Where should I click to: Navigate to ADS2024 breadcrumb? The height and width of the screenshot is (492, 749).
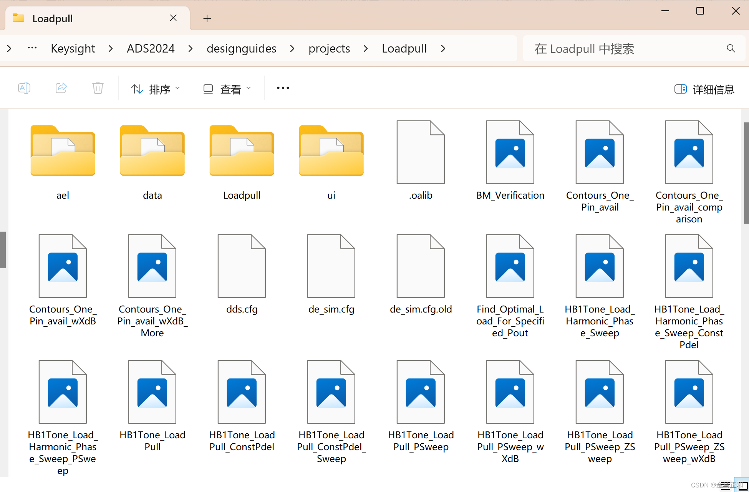click(151, 49)
